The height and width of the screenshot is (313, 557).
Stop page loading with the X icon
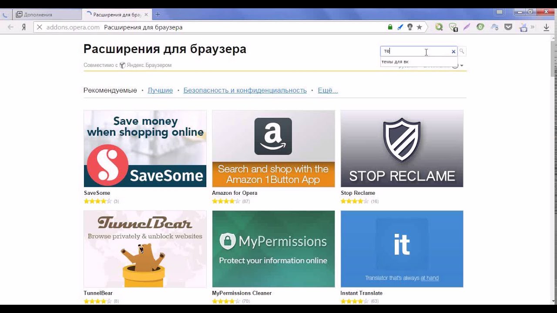[39, 27]
